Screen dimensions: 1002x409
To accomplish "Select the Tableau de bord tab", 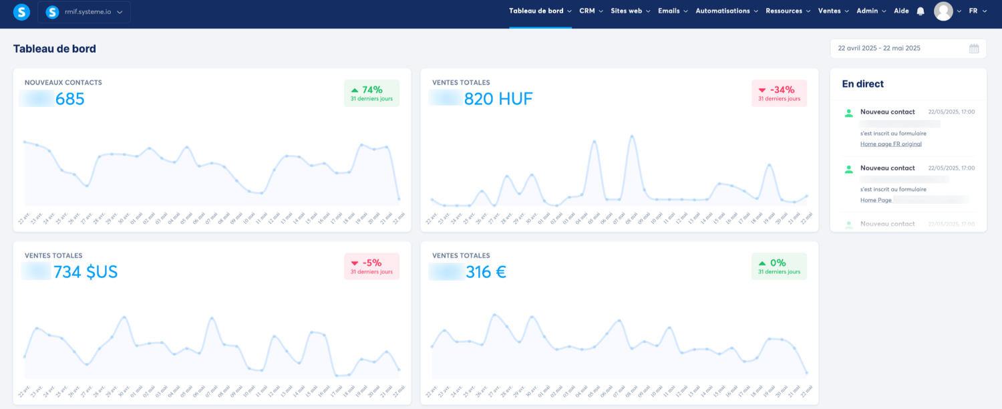I will click(540, 11).
